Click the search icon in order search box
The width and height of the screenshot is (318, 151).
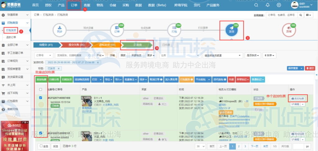pos(89,55)
